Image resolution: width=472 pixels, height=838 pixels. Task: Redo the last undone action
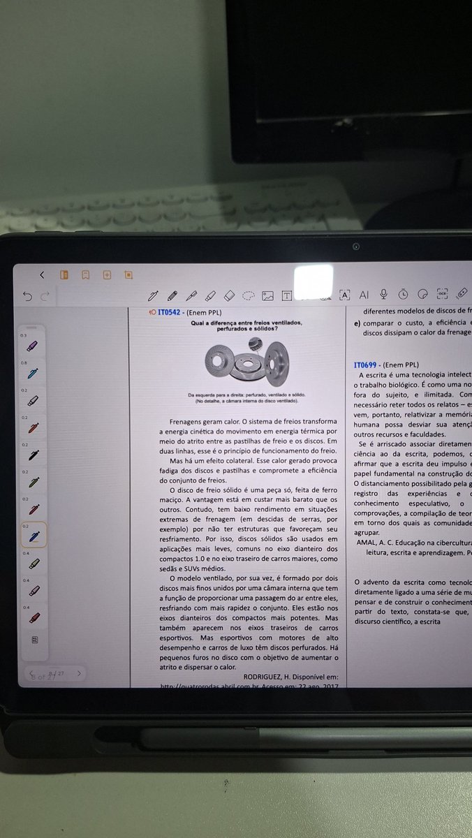45,296
